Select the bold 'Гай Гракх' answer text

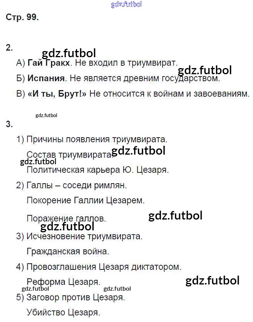(49, 63)
